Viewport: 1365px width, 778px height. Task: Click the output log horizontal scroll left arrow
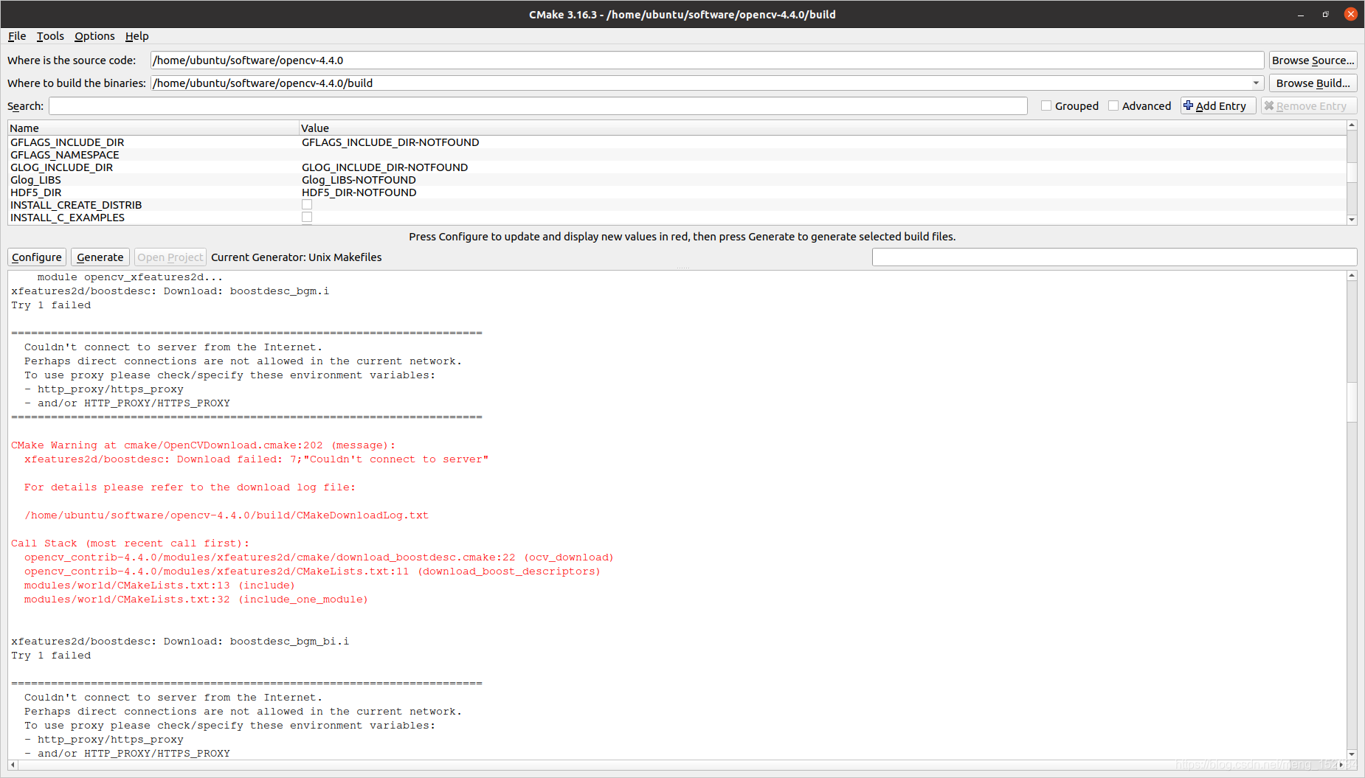click(13, 765)
